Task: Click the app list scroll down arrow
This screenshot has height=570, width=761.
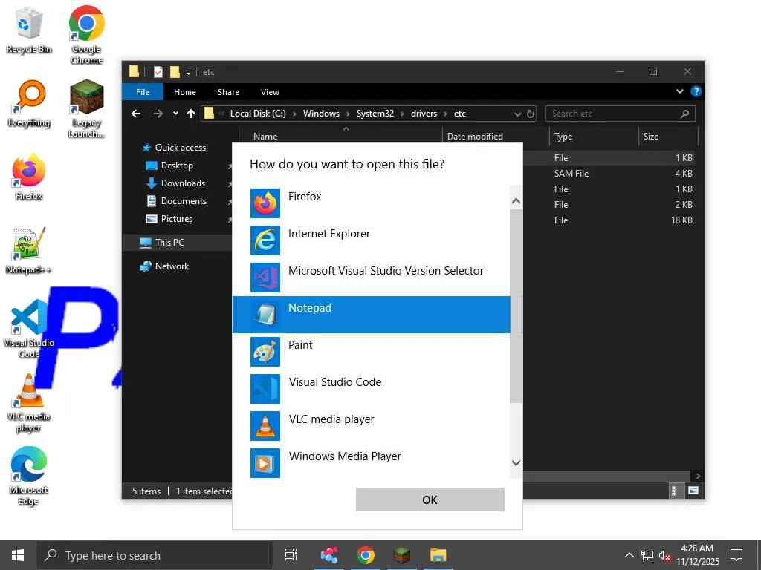Action: coord(516,463)
